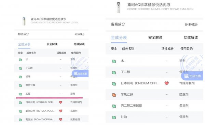The width and height of the screenshot is (205, 125).
Task: Click red heart active icon for 亚洲白桦
Action: click(60, 111)
